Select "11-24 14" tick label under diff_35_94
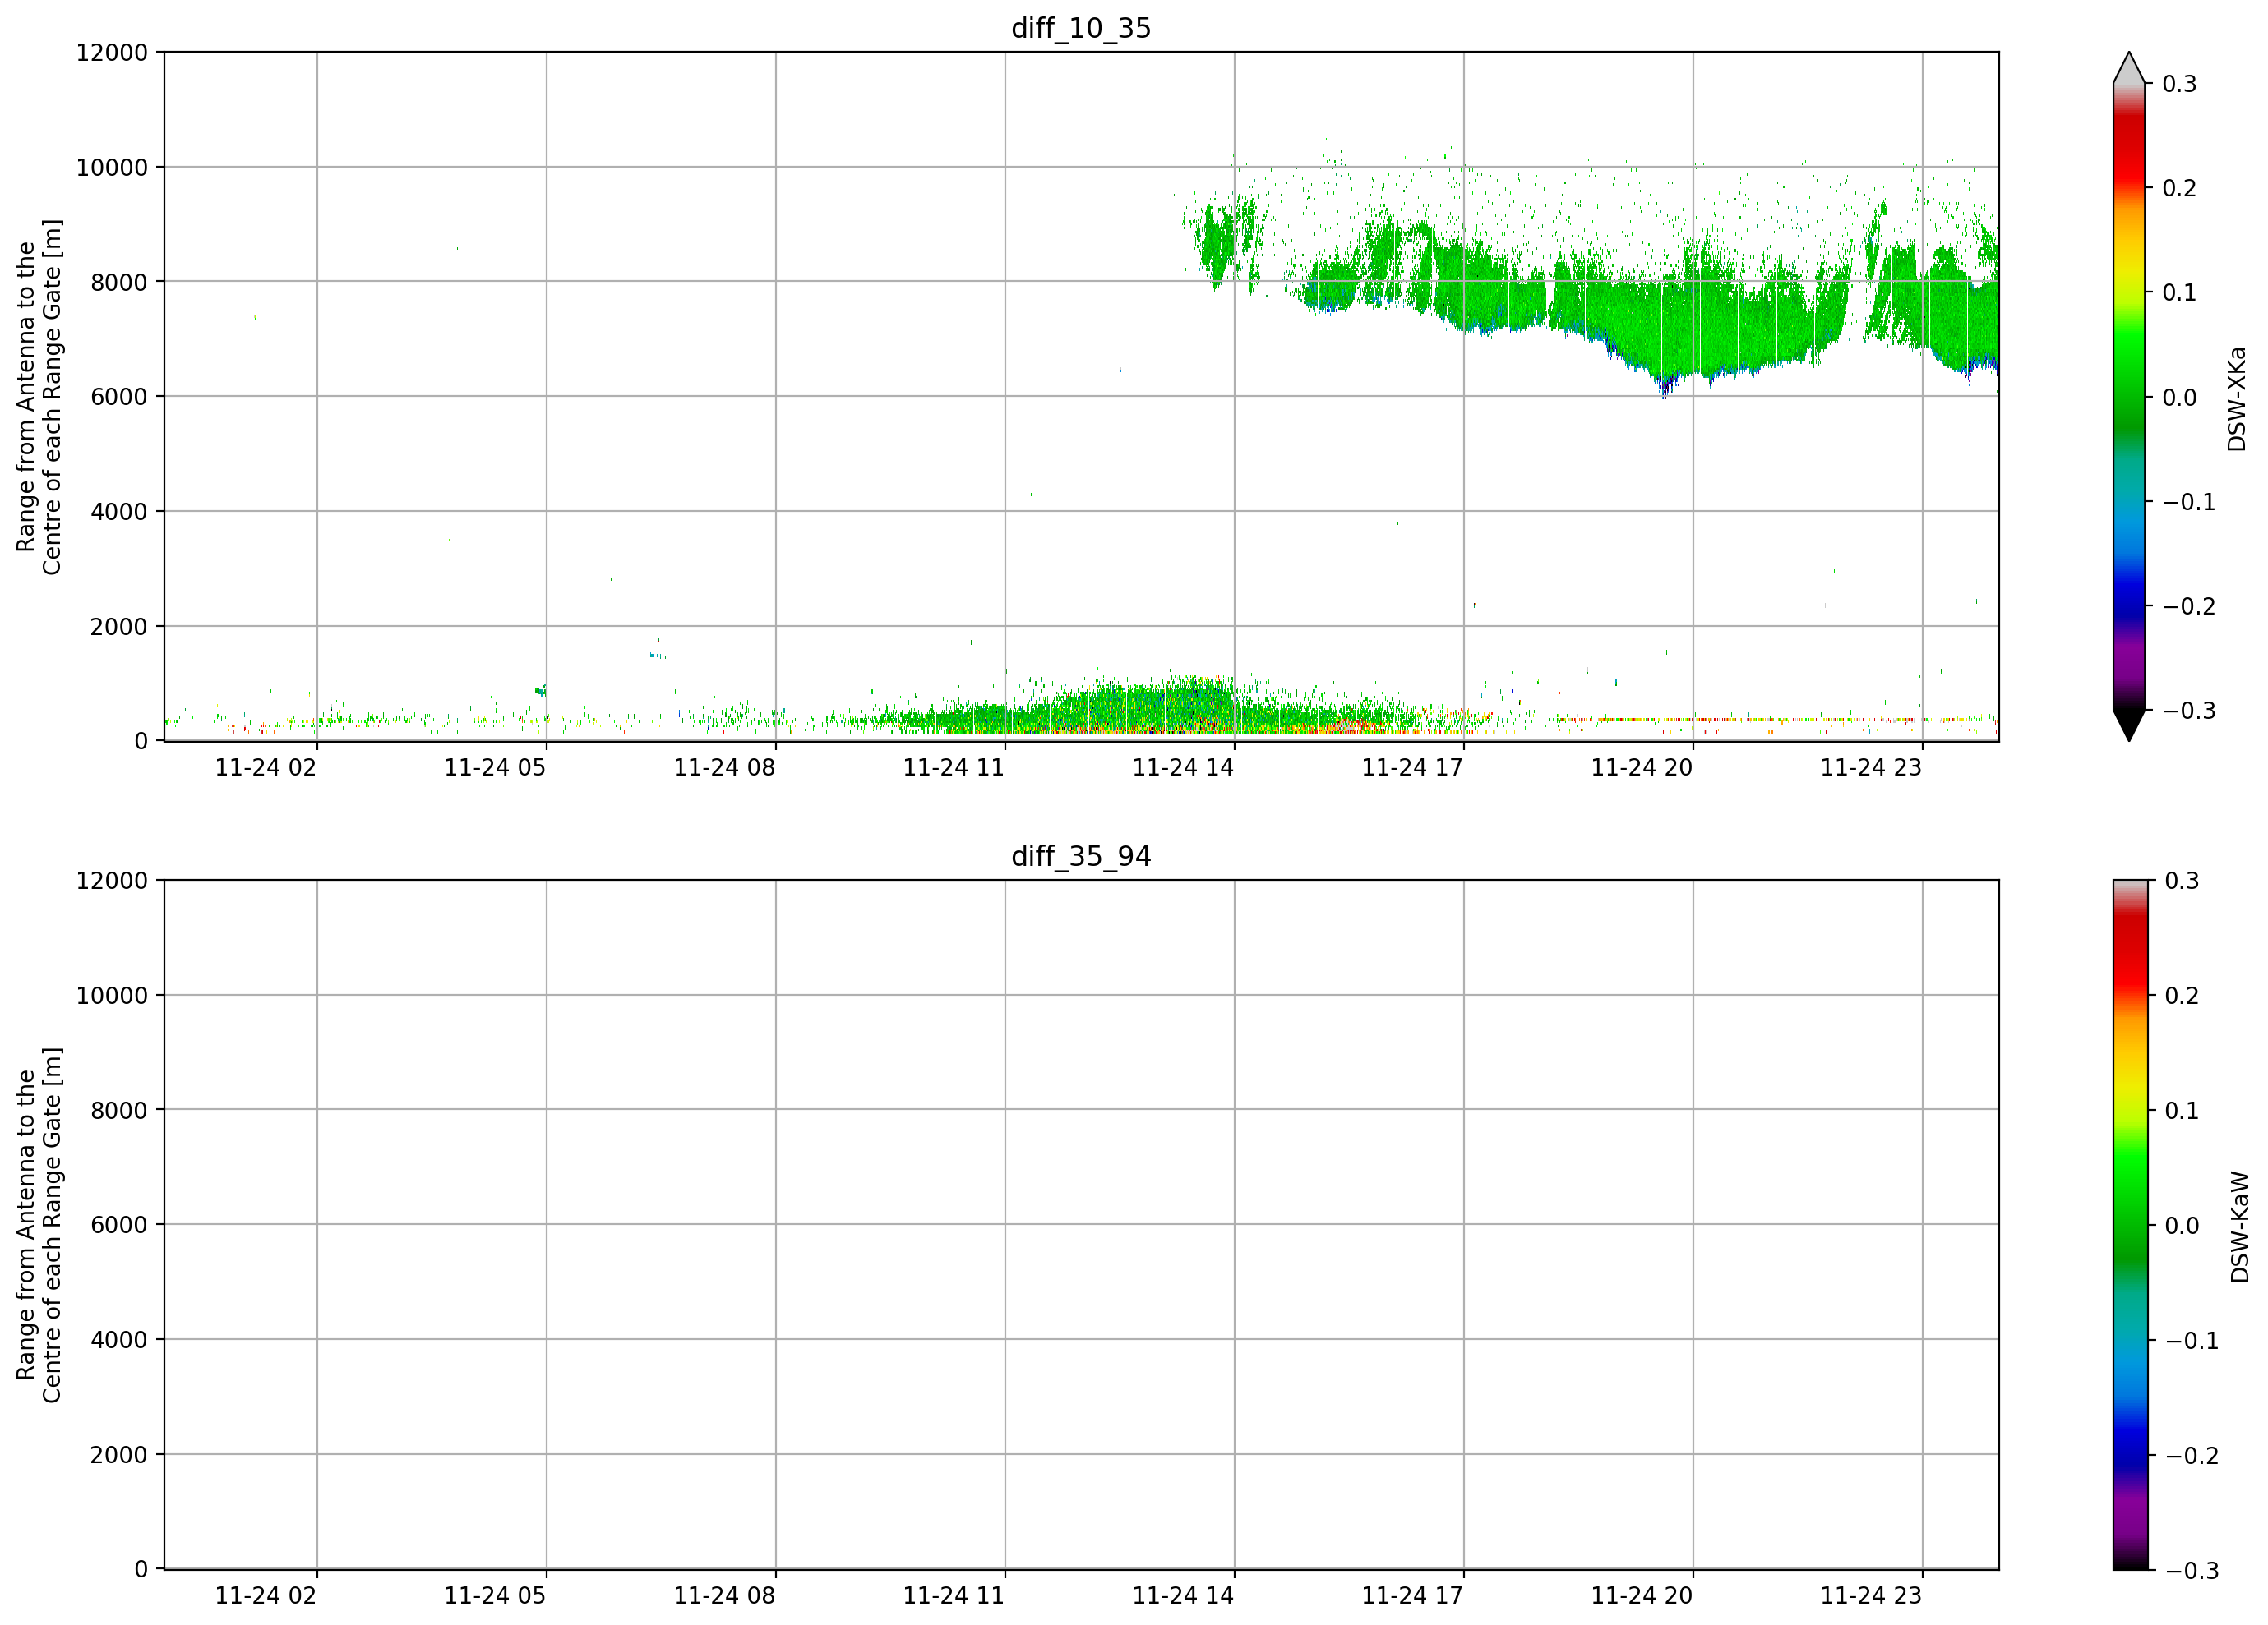Screen dimensions: 2268x1625 click(x=1183, y=1596)
